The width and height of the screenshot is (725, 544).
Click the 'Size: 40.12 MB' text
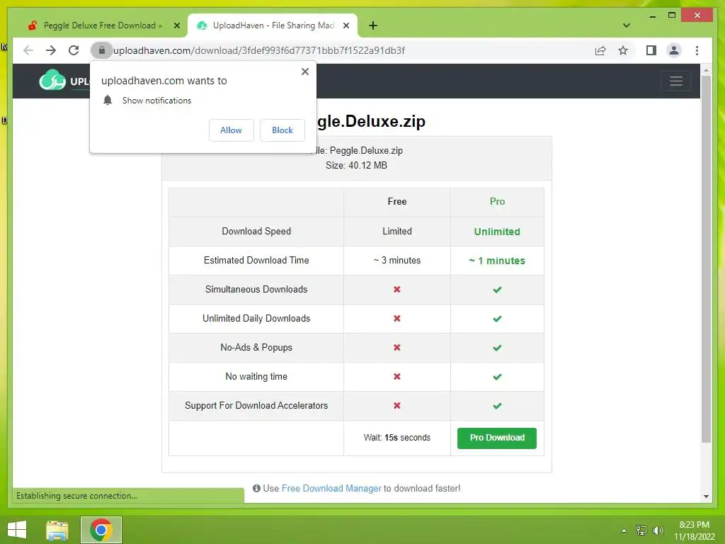click(x=356, y=166)
